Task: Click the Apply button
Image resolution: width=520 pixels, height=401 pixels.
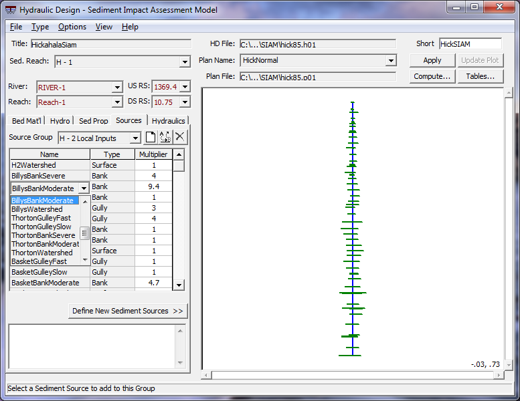Action: tap(432, 60)
